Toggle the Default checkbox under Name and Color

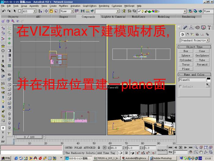tap(180, 86)
